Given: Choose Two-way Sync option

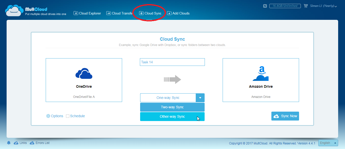Looking at the screenshot, I should pyautogui.click(x=172, y=107).
